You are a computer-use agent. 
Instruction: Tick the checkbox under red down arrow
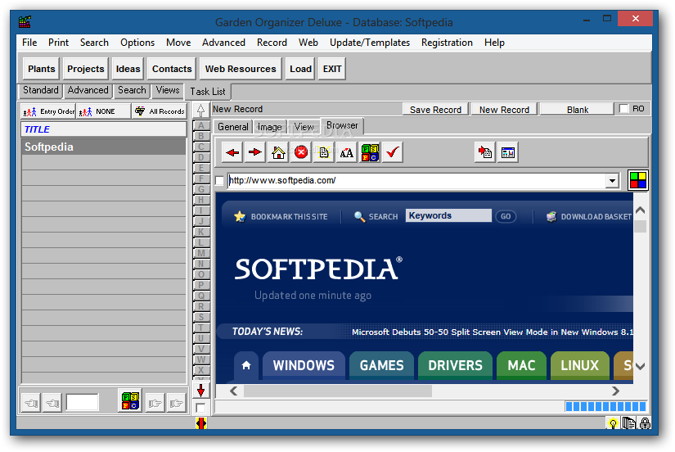point(200,408)
